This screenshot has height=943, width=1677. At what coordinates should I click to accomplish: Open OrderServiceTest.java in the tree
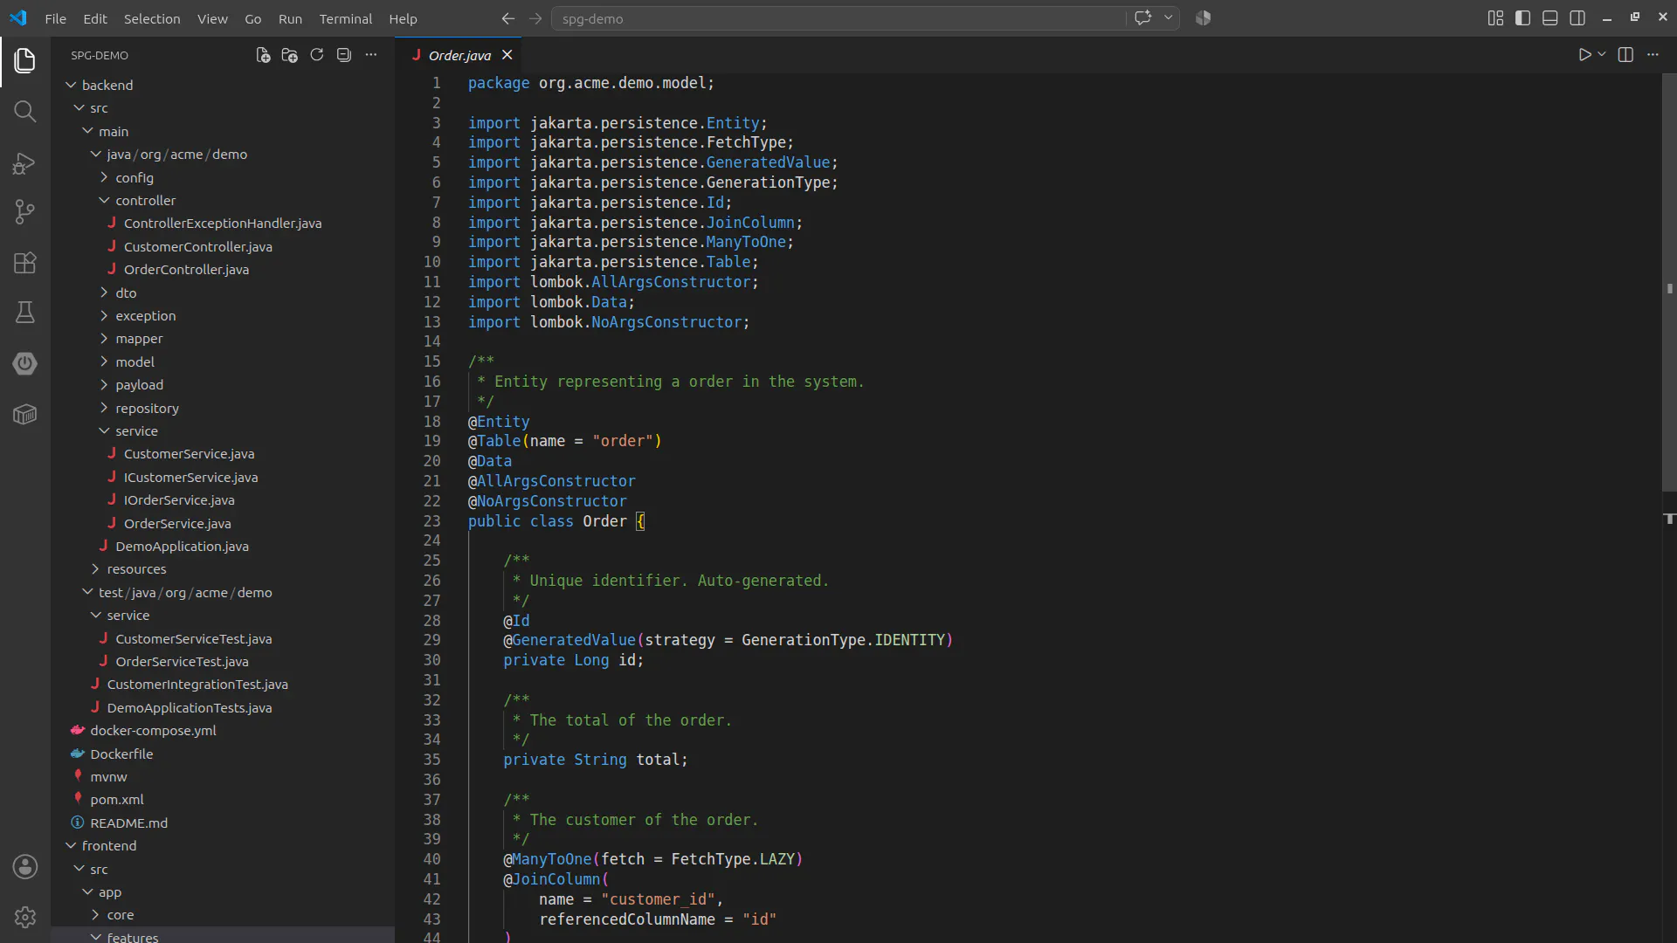(x=223, y=661)
